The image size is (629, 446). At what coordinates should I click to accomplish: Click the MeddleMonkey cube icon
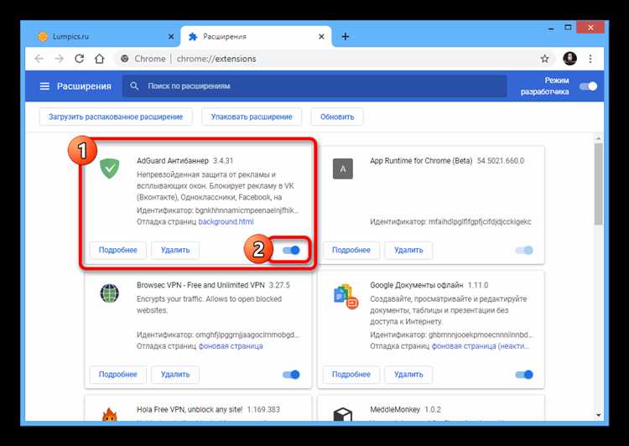pos(343,414)
